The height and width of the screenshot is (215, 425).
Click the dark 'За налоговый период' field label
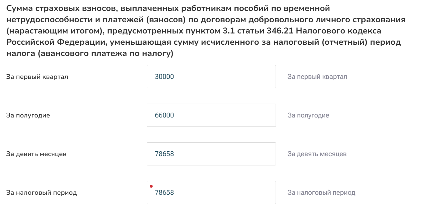tap(42, 193)
